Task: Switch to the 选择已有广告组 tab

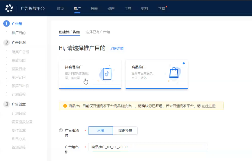Action: click(98, 32)
